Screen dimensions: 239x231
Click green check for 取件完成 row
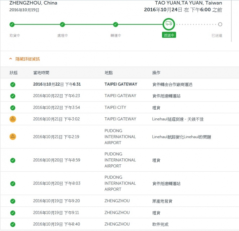[x=13, y=224]
